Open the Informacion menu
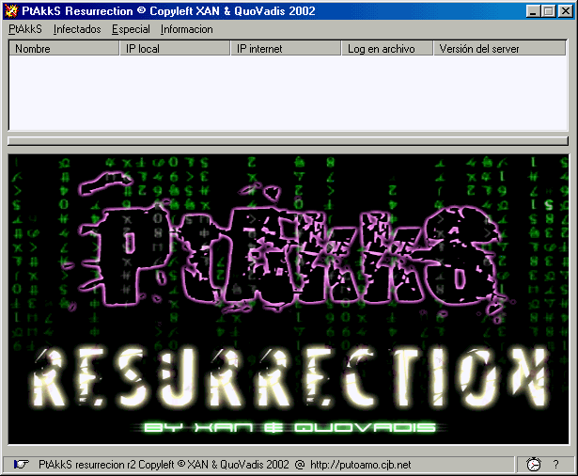 click(186, 29)
